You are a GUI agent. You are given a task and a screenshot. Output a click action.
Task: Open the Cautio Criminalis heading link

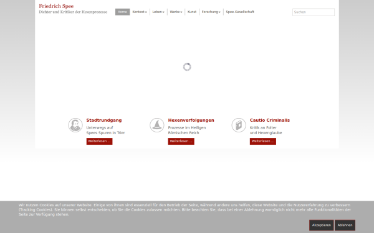click(x=270, y=121)
